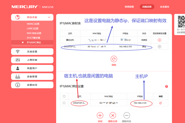Switch to 高级设置 tab
This screenshot has height=123, width=185.
[147, 7]
